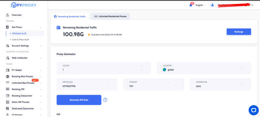Expand the account menu chevron
The width and height of the screenshot is (260, 117).
coord(253,5)
